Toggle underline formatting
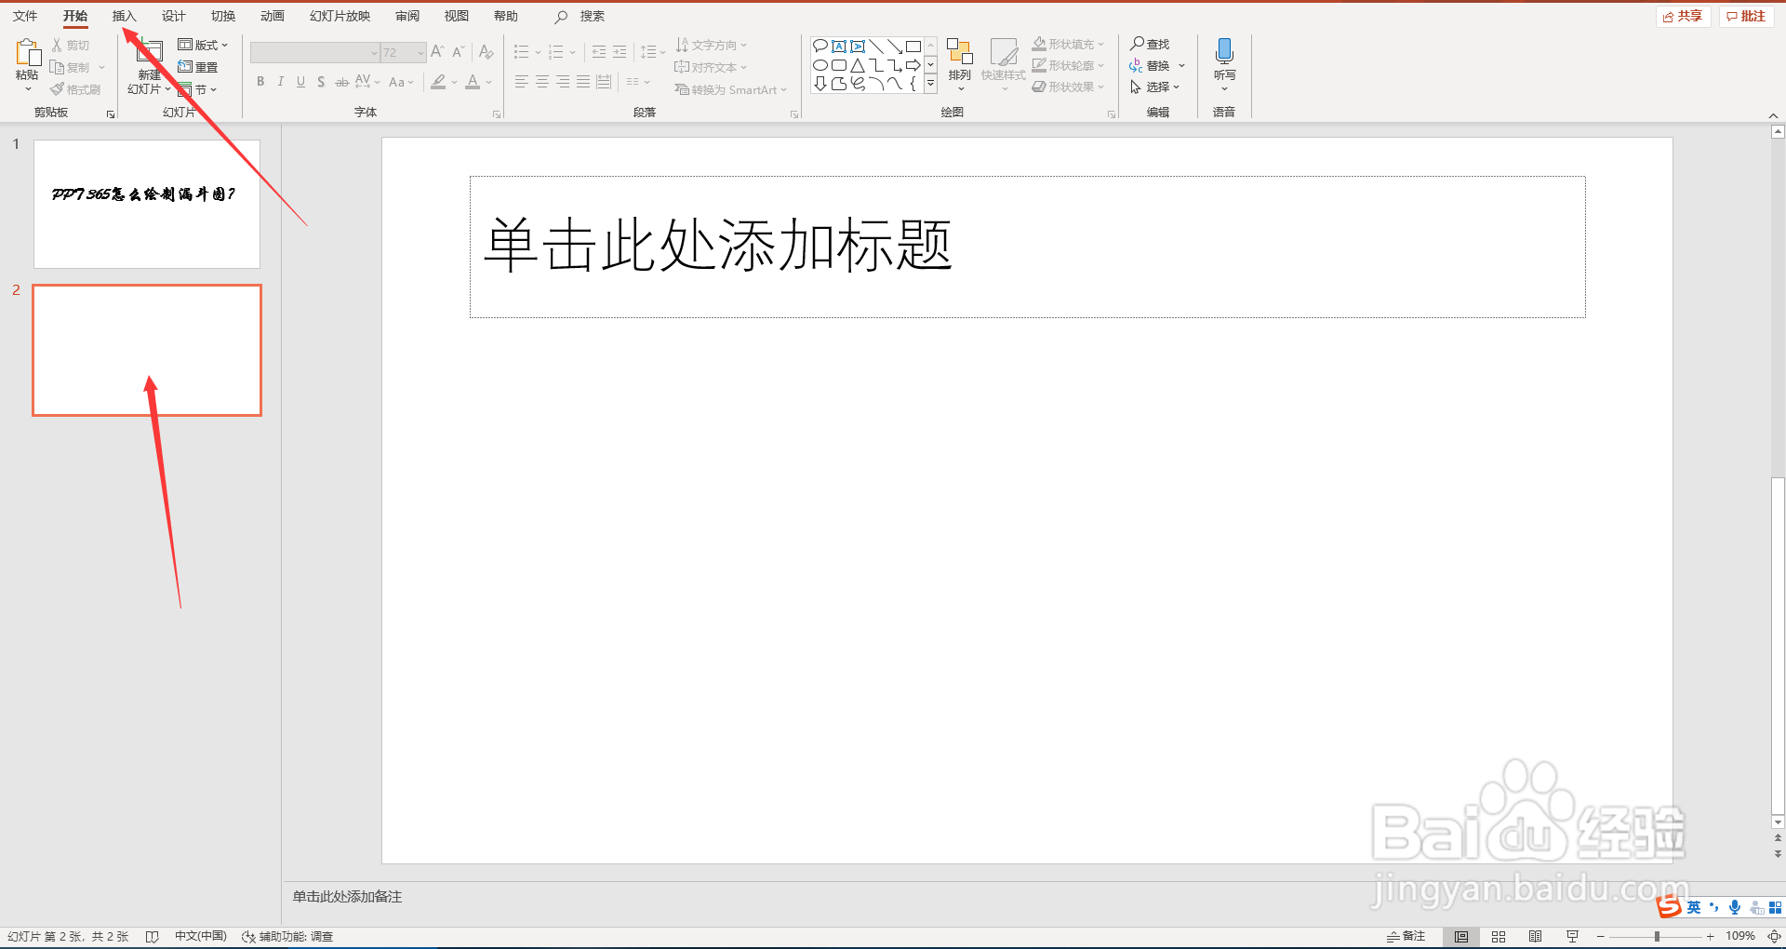 (300, 82)
